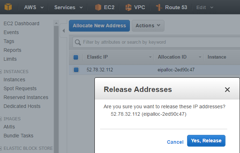Click the AWS cube logo icon
The height and width of the screenshot is (153, 240).
tap(8, 7)
